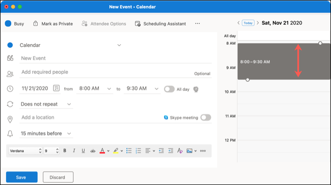Turn on the Skype meeting toggle
Image resolution: width=331 pixels, height=185 pixels.
click(x=206, y=117)
